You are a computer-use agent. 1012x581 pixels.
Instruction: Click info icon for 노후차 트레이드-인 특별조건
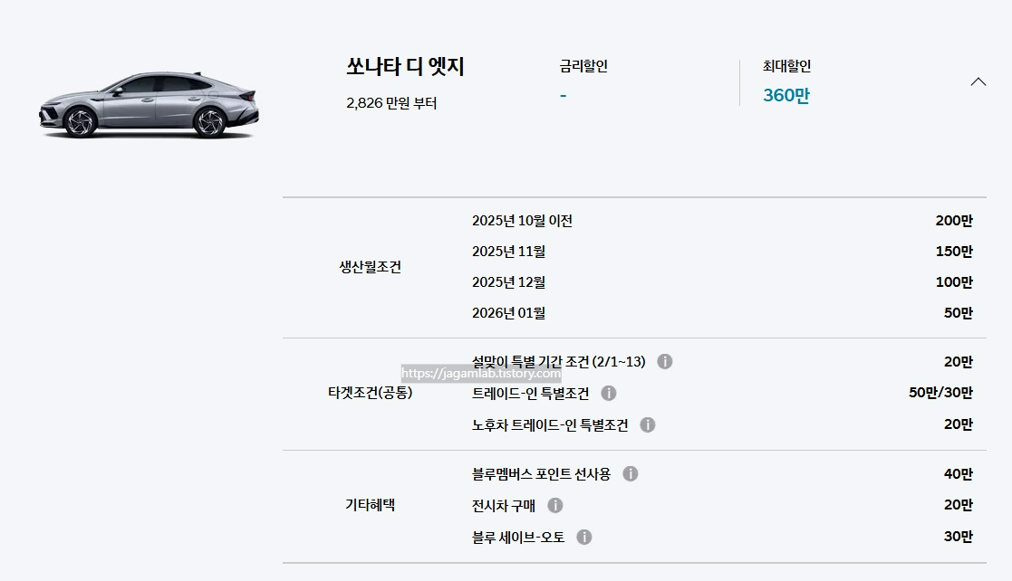point(647,424)
